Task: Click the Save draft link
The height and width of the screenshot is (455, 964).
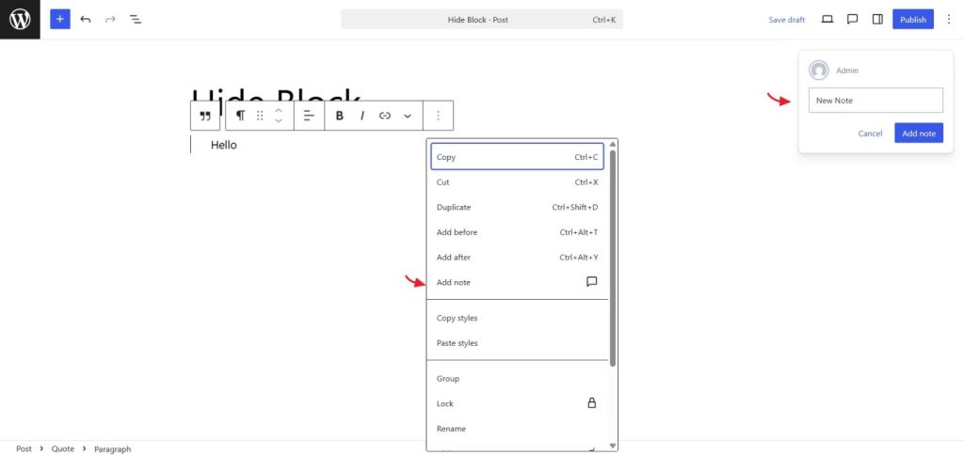Action: (x=786, y=20)
